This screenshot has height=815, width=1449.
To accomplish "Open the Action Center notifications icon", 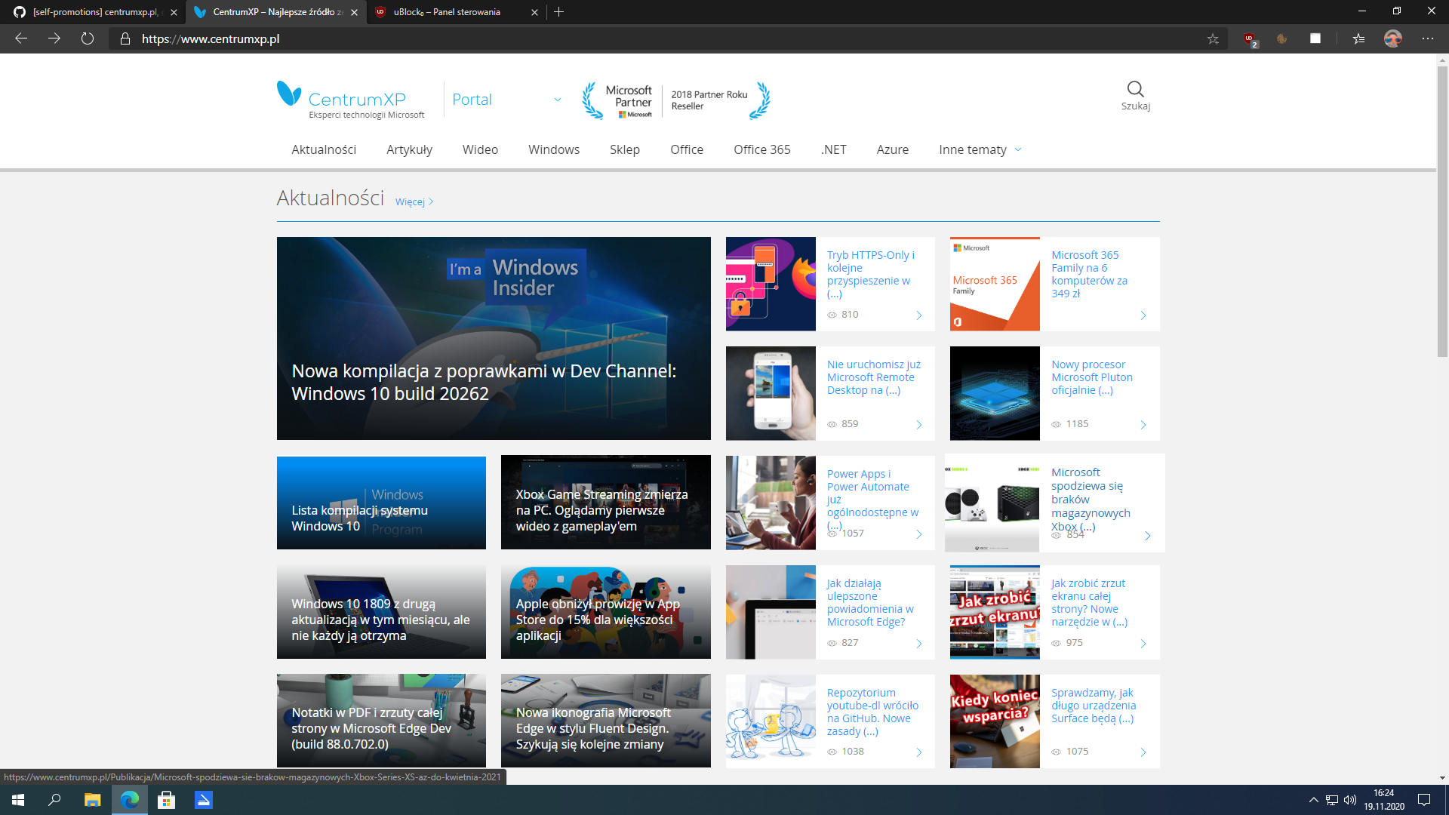I will coord(1424,800).
